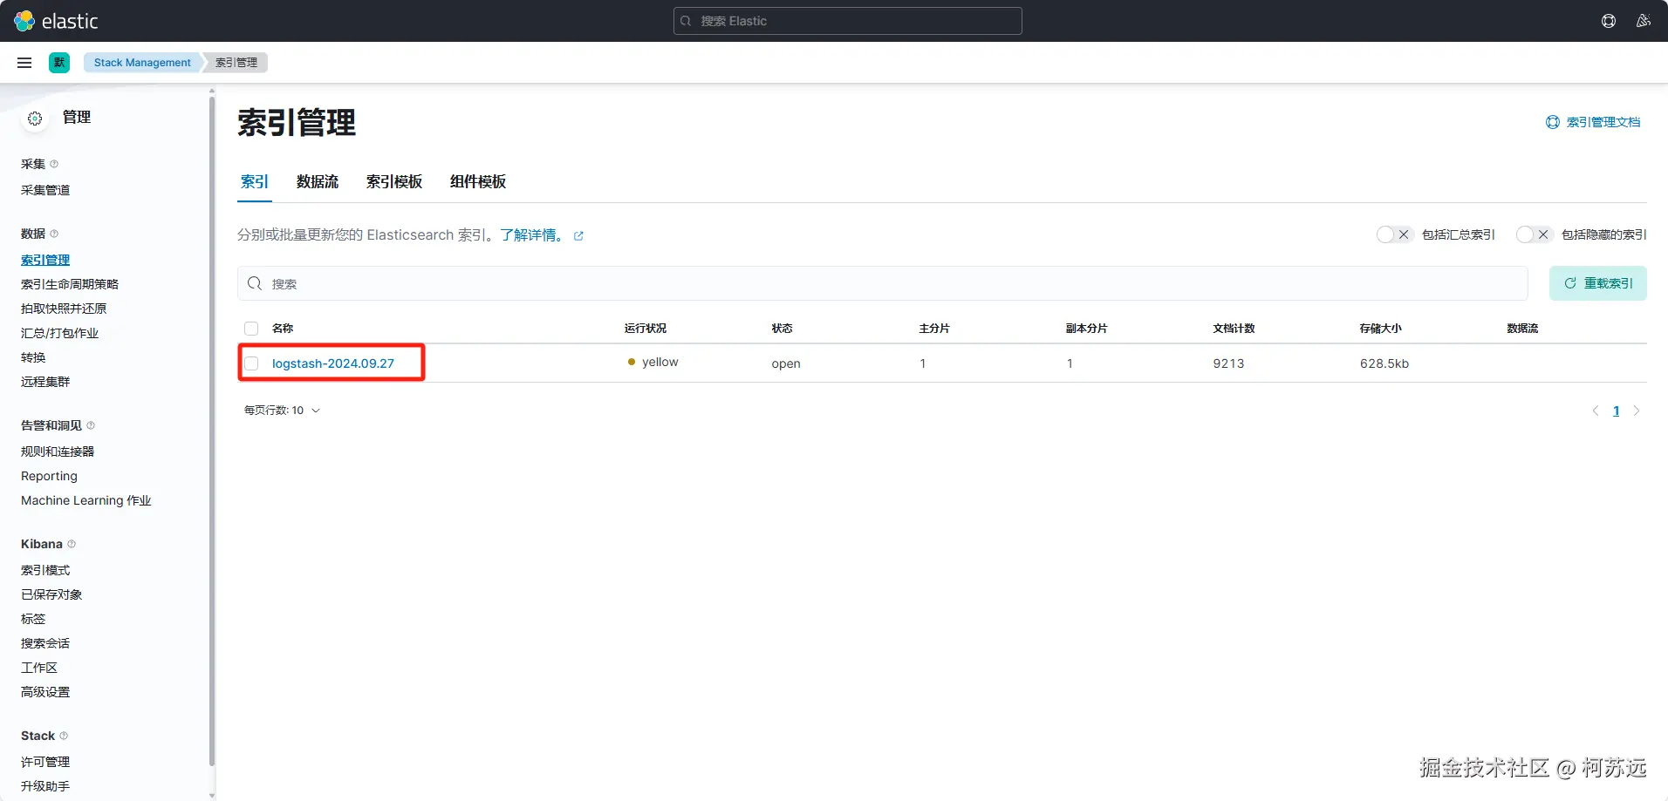Open the 每页行数: 10 rows-per-page dropdown
The height and width of the screenshot is (801, 1668).
pos(282,411)
